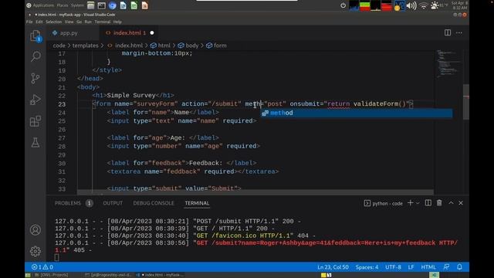This screenshot has width=494, height=278.
Task: Add a new terminal with plus icon
Action: coord(410,203)
